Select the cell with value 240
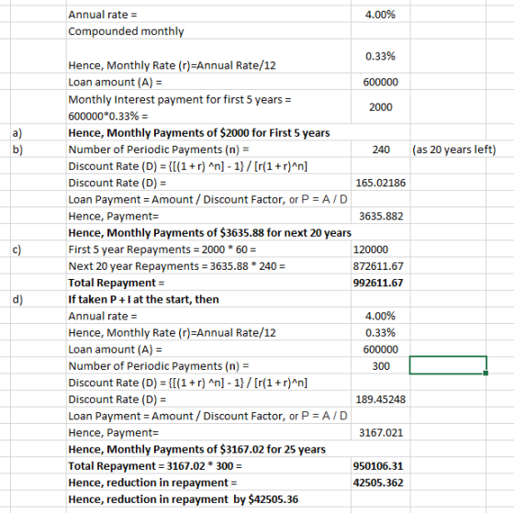 point(381,150)
